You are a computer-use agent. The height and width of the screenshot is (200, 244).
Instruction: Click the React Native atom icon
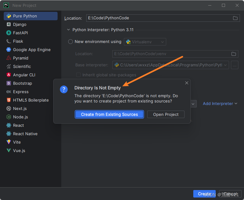point(9,134)
